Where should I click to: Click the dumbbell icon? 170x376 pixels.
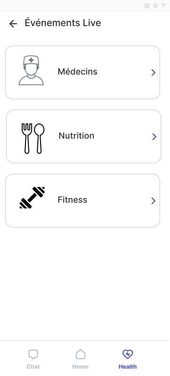click(x=32, y=197)
